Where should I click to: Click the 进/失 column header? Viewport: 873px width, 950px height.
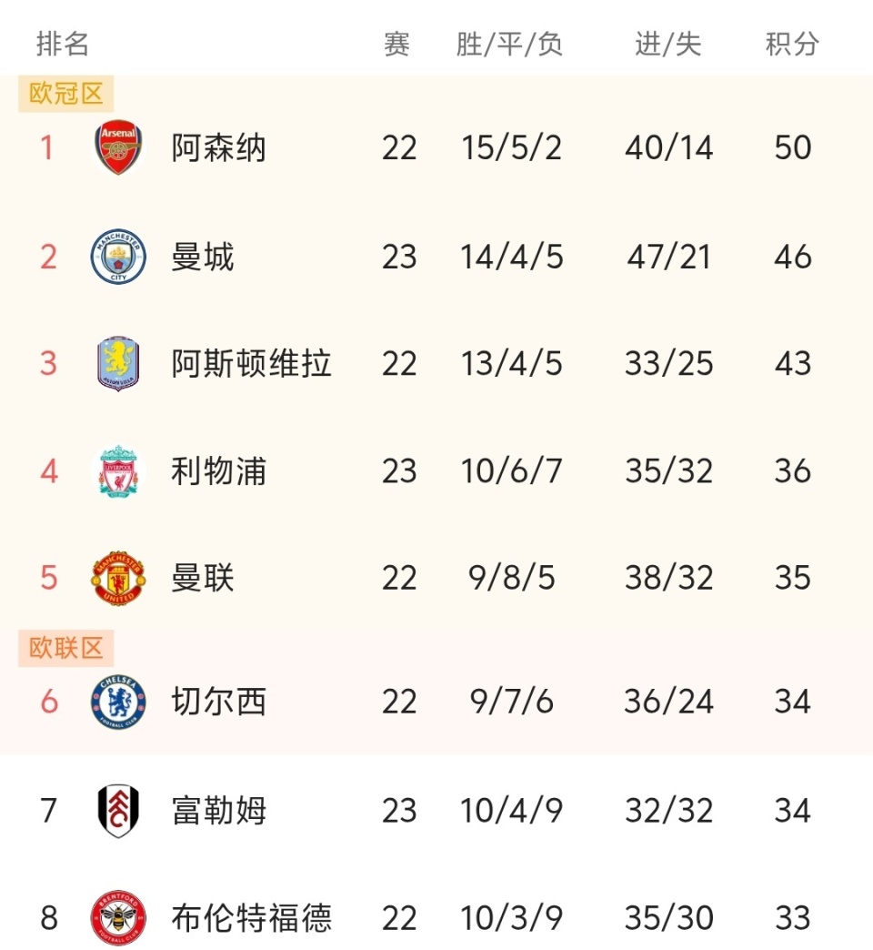point(668,44)
